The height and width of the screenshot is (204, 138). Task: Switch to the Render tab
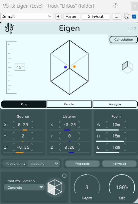coord(69,104)
